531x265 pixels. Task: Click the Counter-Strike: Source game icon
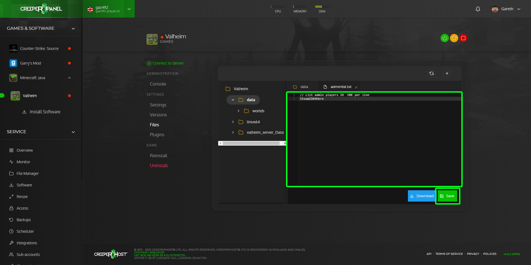(13, 49)
